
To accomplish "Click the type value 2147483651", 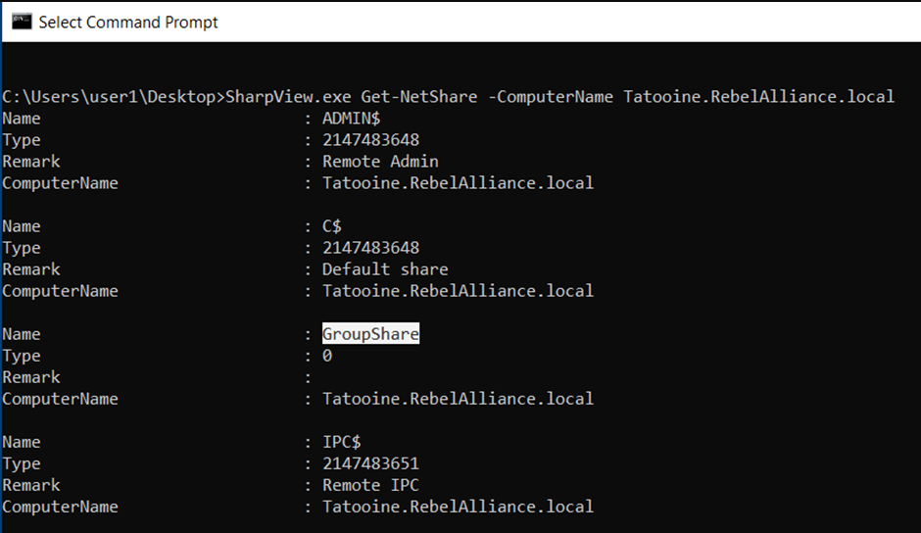I will tap(370, 463).
